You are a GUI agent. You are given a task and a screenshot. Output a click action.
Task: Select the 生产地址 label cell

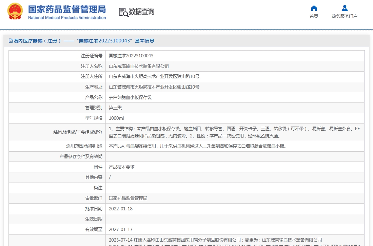[57, 87]
